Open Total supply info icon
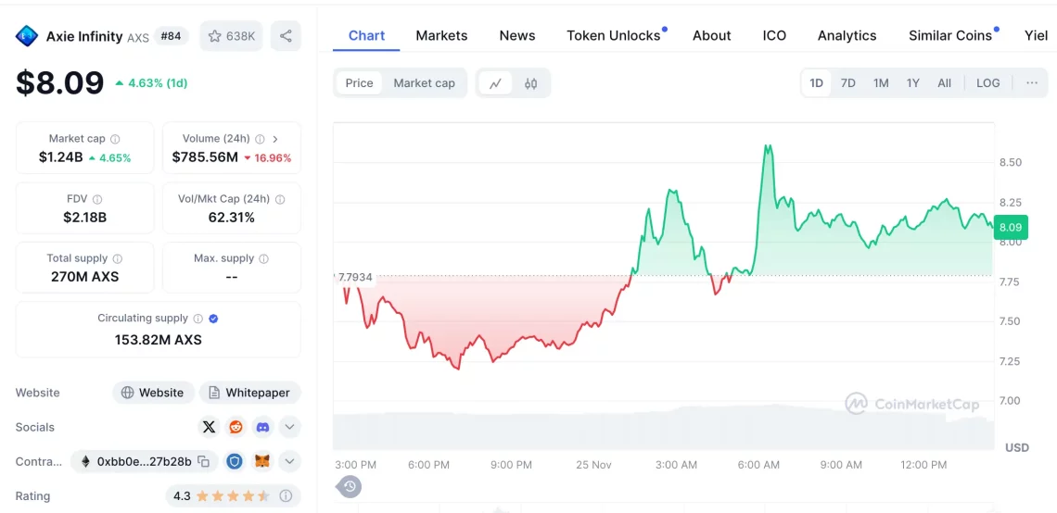Screen dimensions: 1057x513 tap(118, 258)
